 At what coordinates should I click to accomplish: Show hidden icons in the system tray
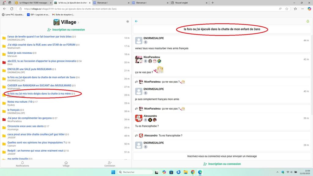277,172
